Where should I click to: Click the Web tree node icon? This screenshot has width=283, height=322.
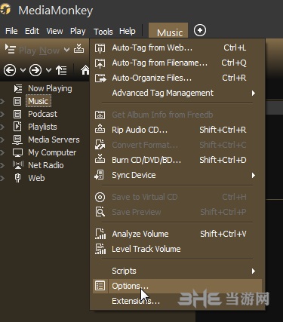17,178
